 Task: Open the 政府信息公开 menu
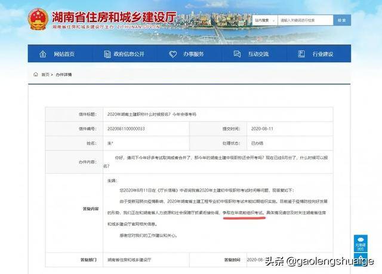pyautogui.click(x=130, y=54)
